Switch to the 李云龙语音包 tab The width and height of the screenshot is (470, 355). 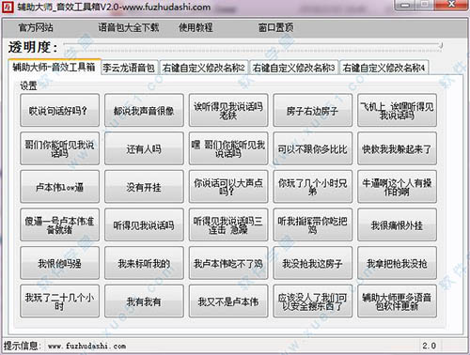tap(129, 68)
